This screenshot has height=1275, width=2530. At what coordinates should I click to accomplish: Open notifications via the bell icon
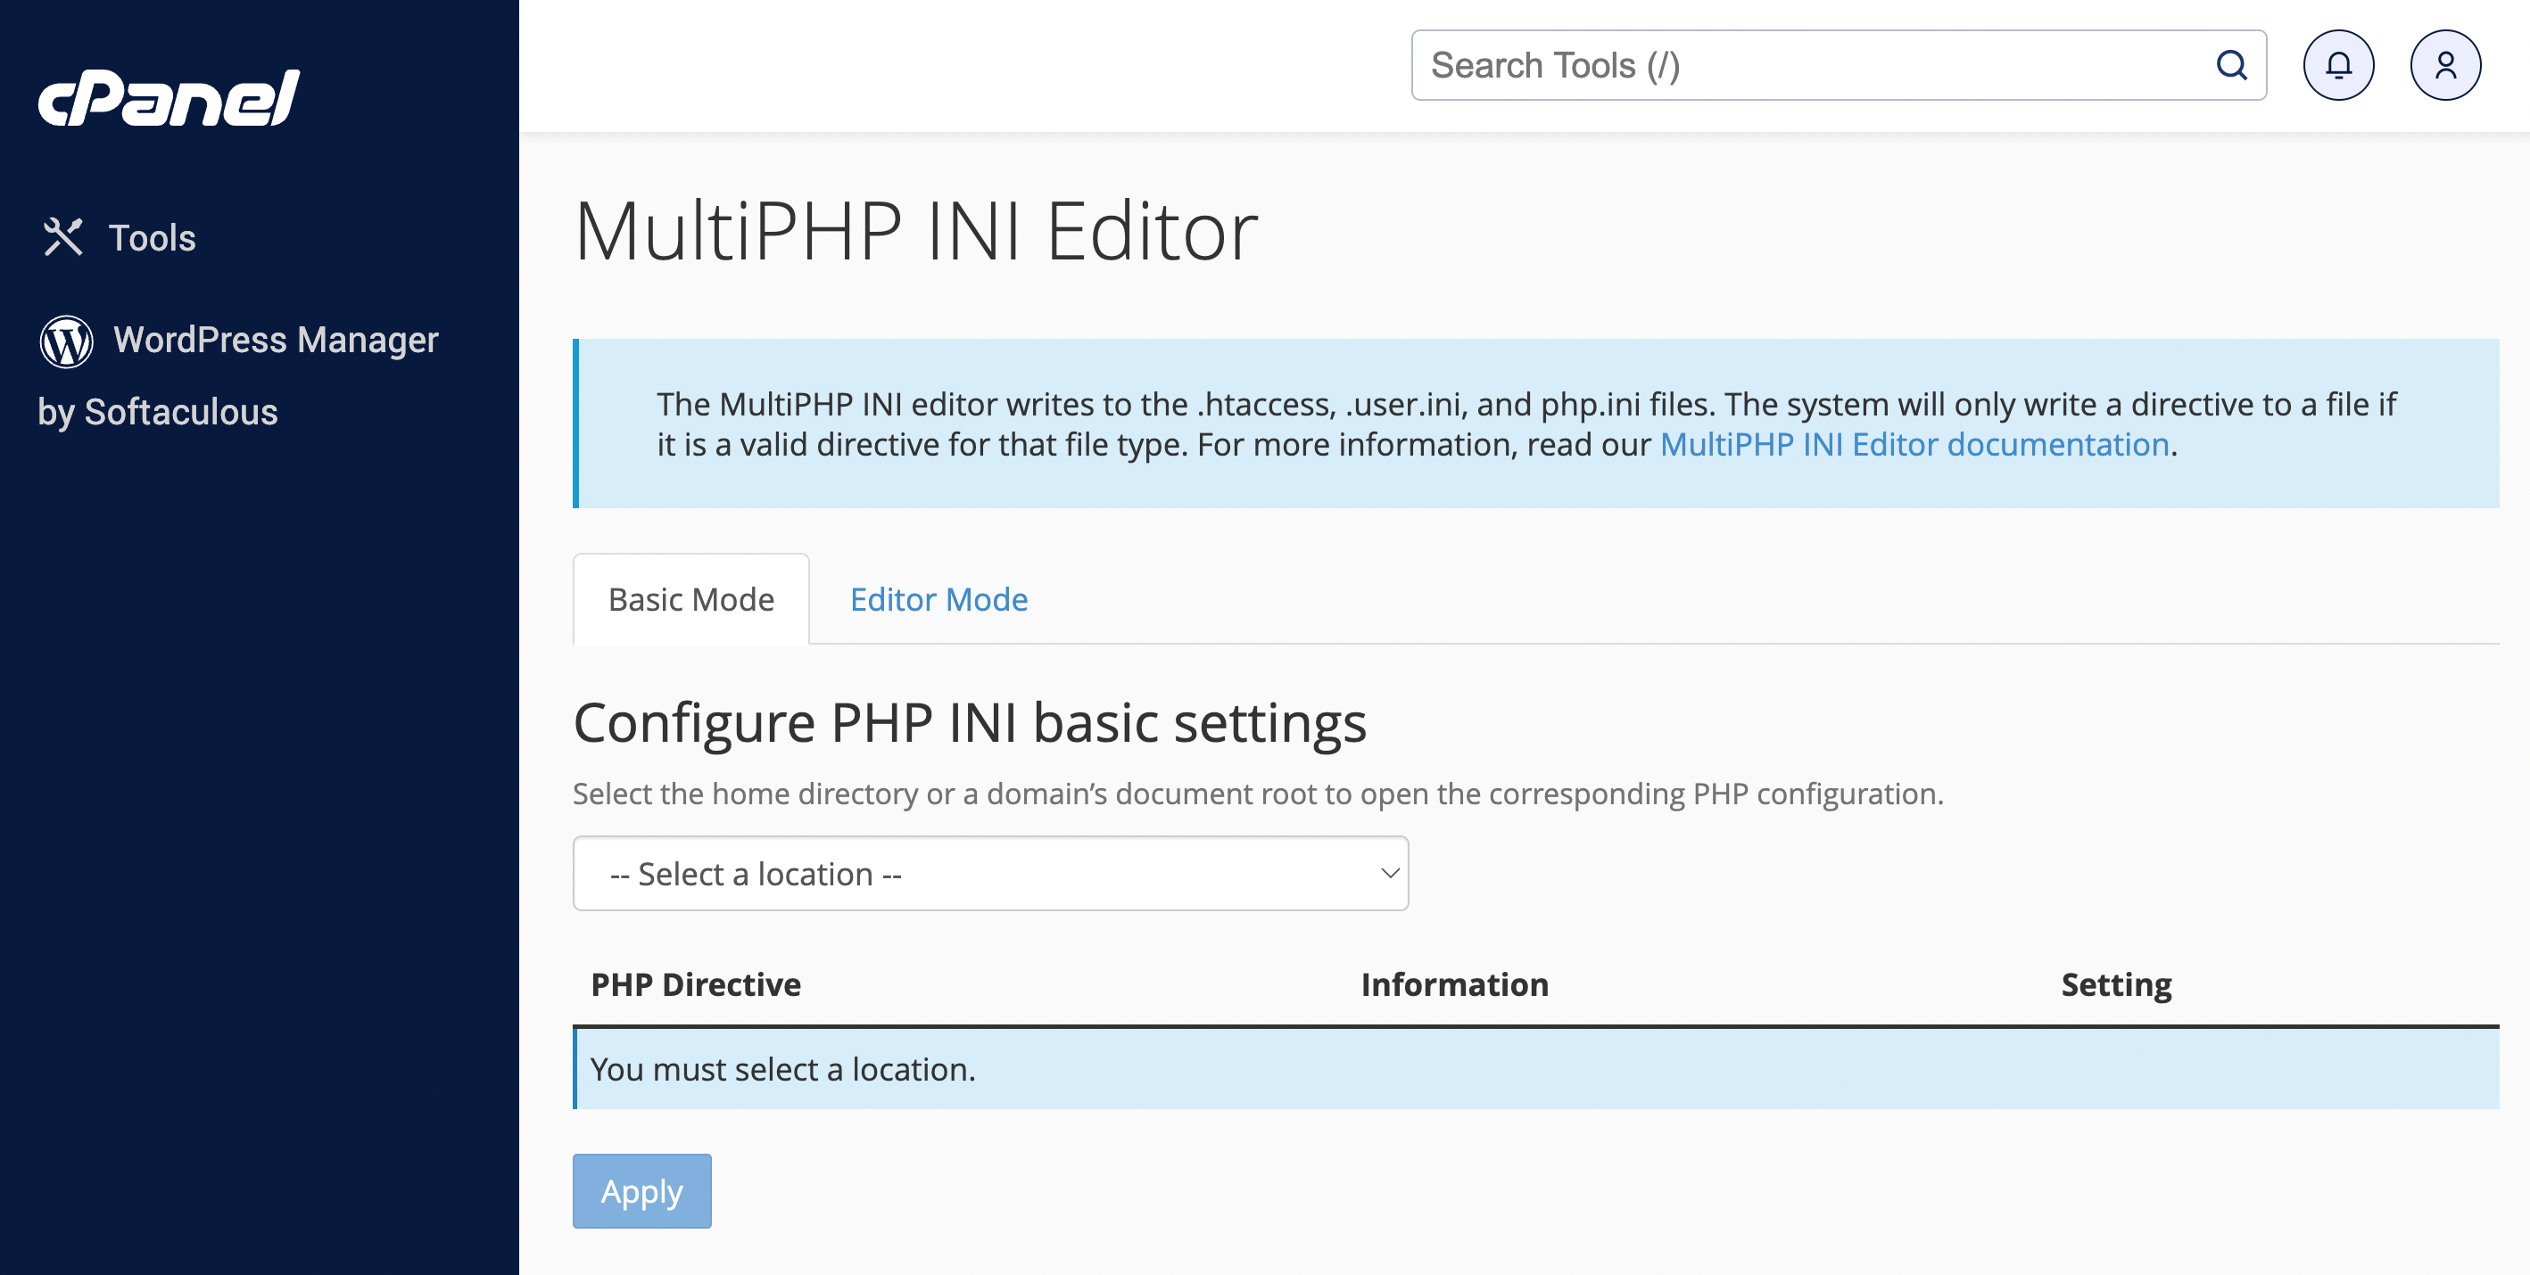(x=2338, y=65)
